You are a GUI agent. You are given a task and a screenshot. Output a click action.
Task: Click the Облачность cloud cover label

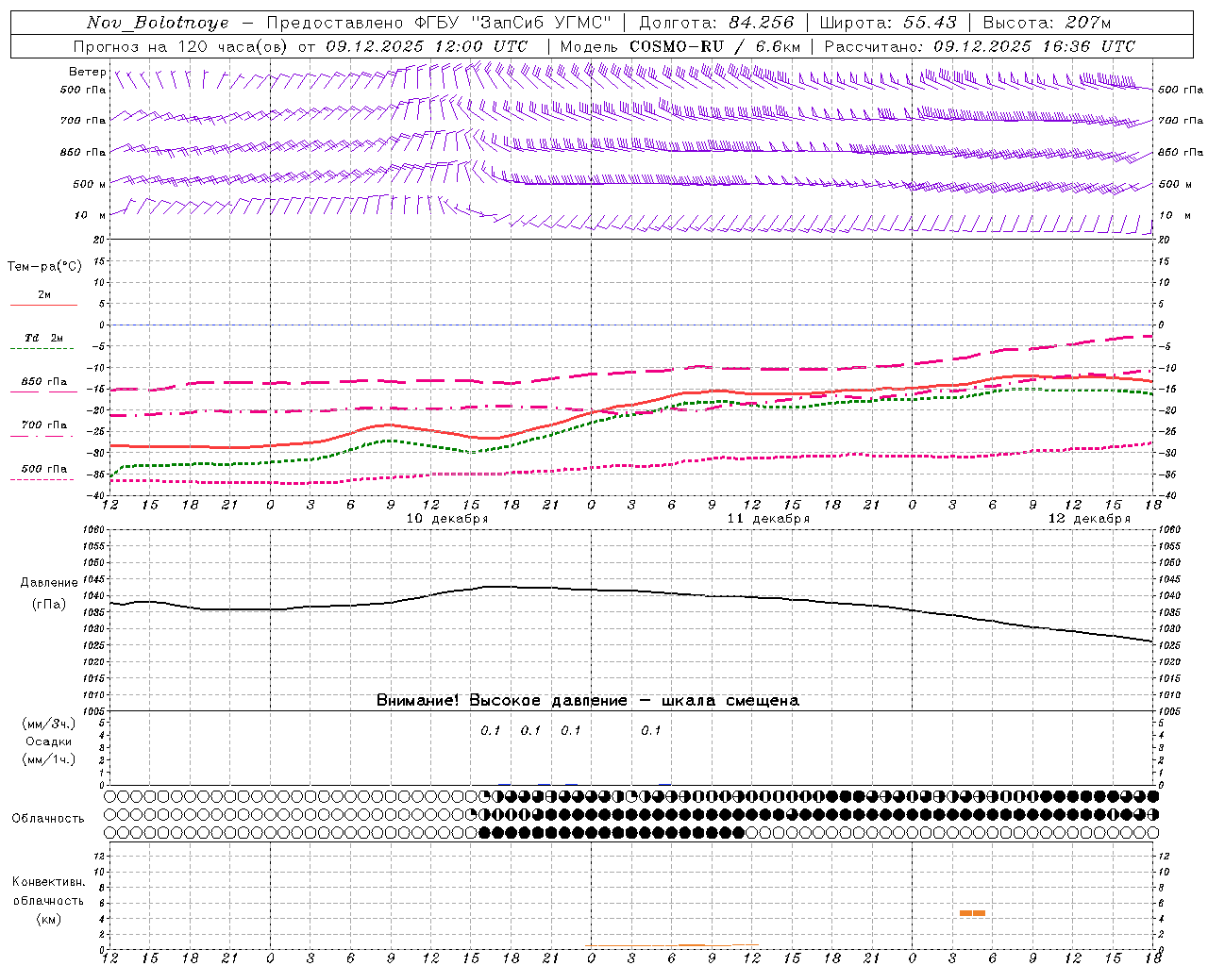(48, 819)
